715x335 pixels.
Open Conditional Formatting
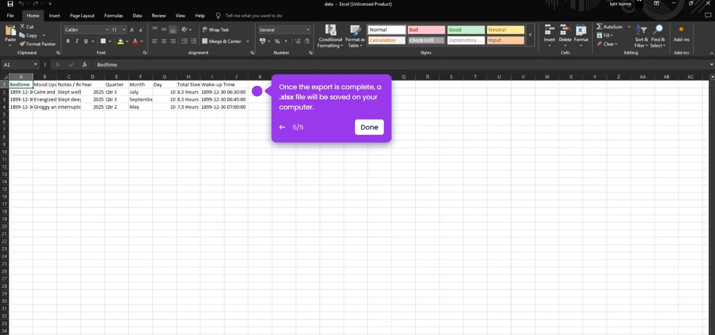pyautogui.click(x=330, y=36)
